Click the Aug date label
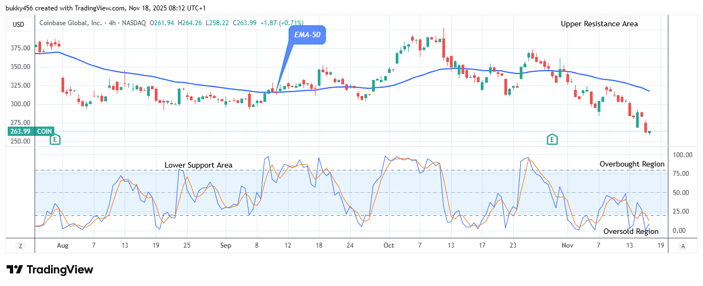Image resolution: width=703 pixels, height=286 pixels. point(63,246)
